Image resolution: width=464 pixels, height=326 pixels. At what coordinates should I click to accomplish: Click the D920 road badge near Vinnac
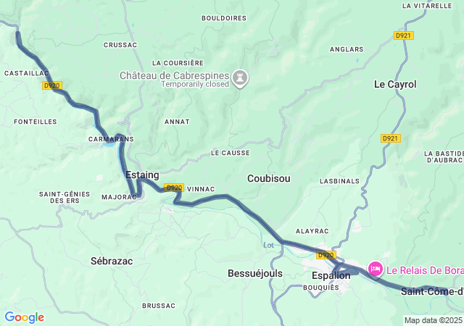click(174, 188)
